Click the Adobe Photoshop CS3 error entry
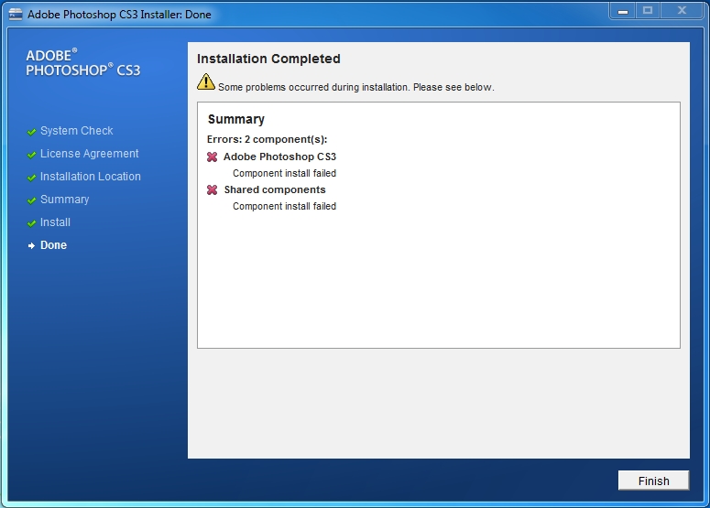The width and height of the screenshot is (710, 508). coord(279,157)
